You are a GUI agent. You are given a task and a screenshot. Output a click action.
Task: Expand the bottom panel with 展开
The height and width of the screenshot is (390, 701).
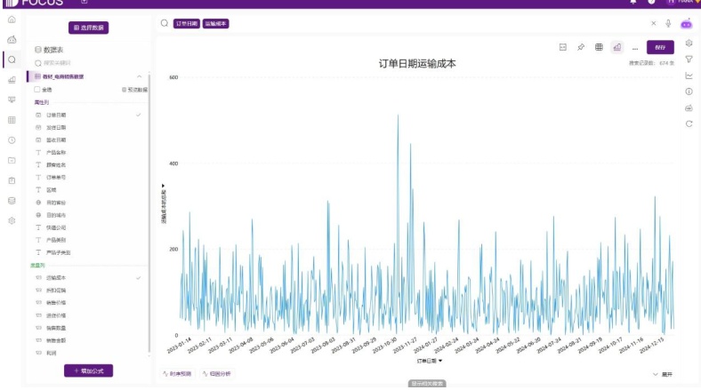click(663, 374)
